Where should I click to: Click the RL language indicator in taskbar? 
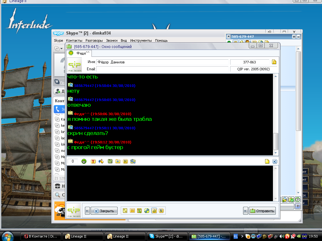click(x=236, y=236)
